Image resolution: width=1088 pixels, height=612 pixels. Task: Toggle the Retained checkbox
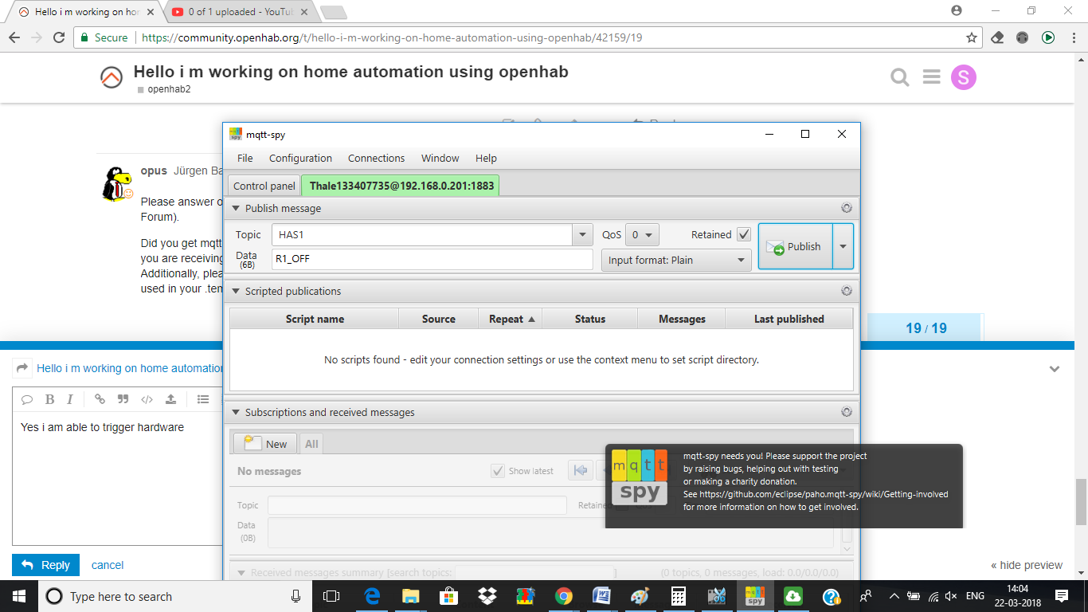(744, 234)
